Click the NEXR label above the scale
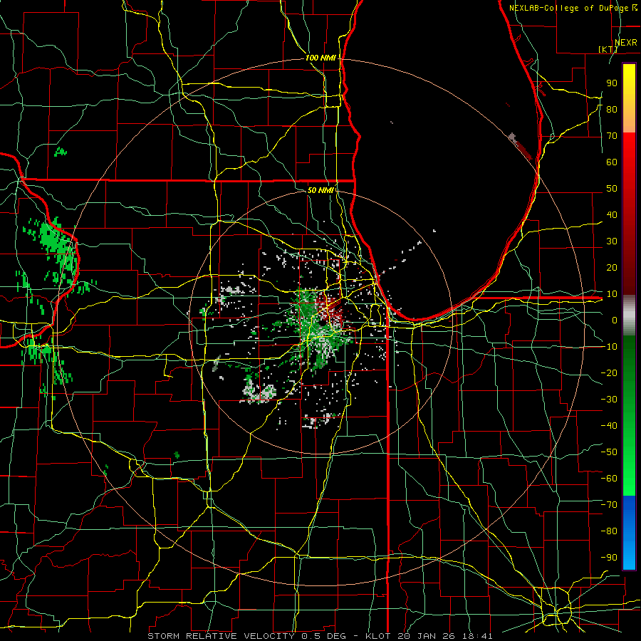Image resolution: width=641 pixels, height=641 pixels. [625, 43]
